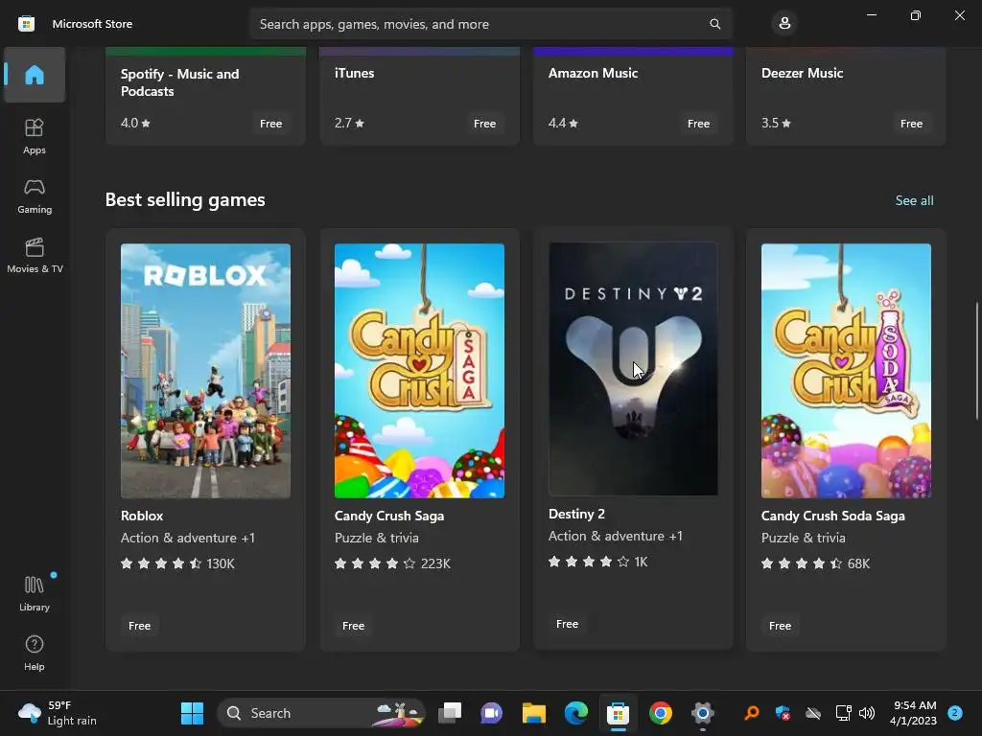This screenshot has height=736, width=982.
Task: Click Free on the Amazon Music card
Action: tap(698, 124)
